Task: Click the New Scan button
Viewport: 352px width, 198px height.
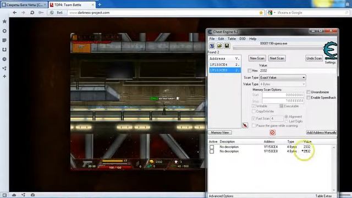Action: pos(257,58)
